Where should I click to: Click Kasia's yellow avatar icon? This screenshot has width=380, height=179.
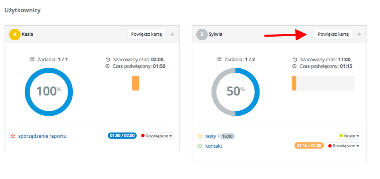tap(15, 34)
